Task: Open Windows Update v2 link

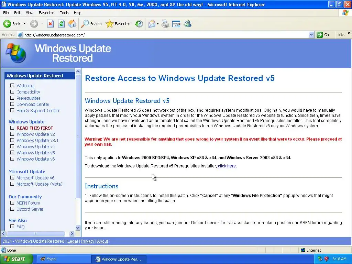Action: (36, 134)
